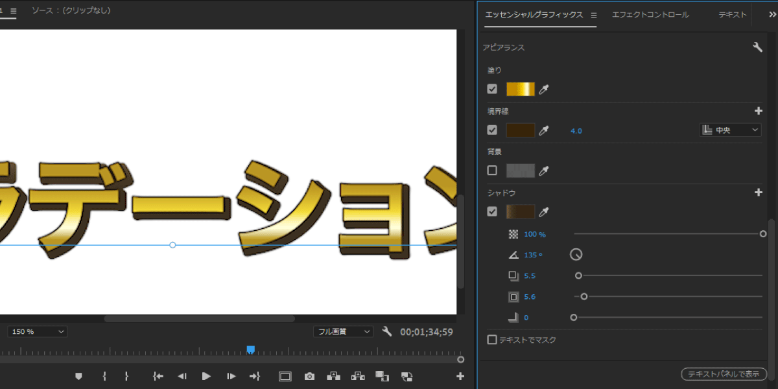Click the shadow blur icon beside 0
Screen dimensions: 778x389
(513, 317)
